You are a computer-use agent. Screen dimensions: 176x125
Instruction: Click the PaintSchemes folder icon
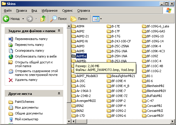11,102
